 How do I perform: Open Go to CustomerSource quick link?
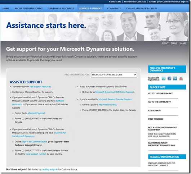[160, 93]
